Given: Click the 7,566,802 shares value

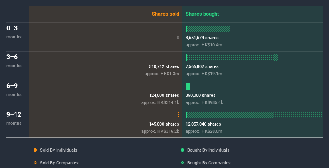Looking at the screenshot, I should pos(202,66).
